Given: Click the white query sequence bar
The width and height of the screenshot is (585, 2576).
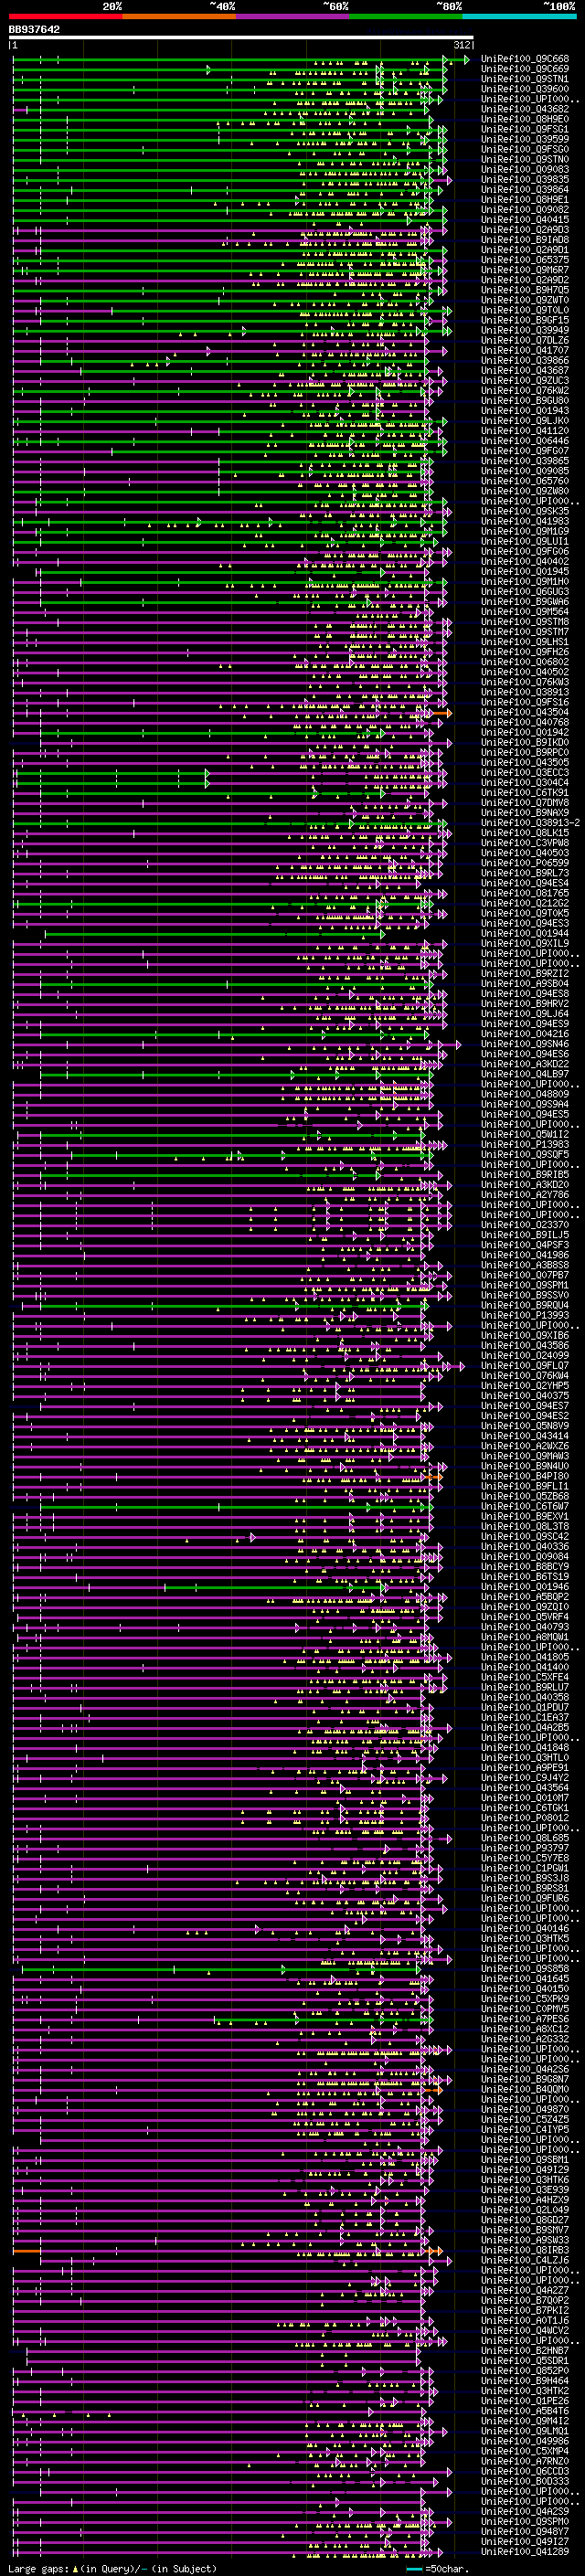Looking at the screenshot, I should pyautogui.click(x=241, y=38).
